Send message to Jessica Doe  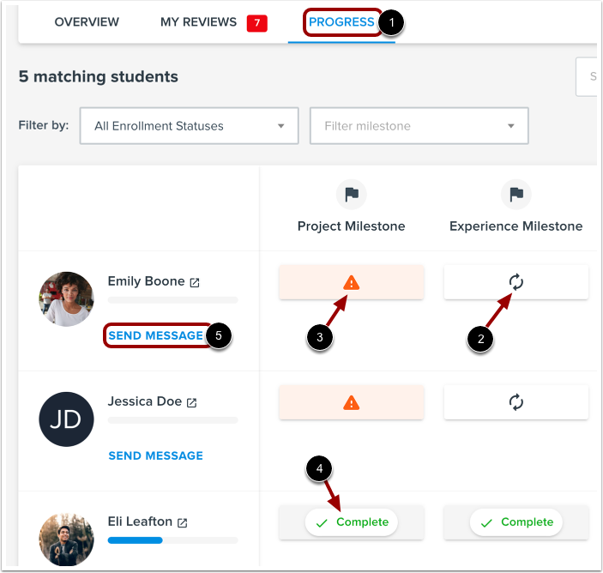point(155,455)
